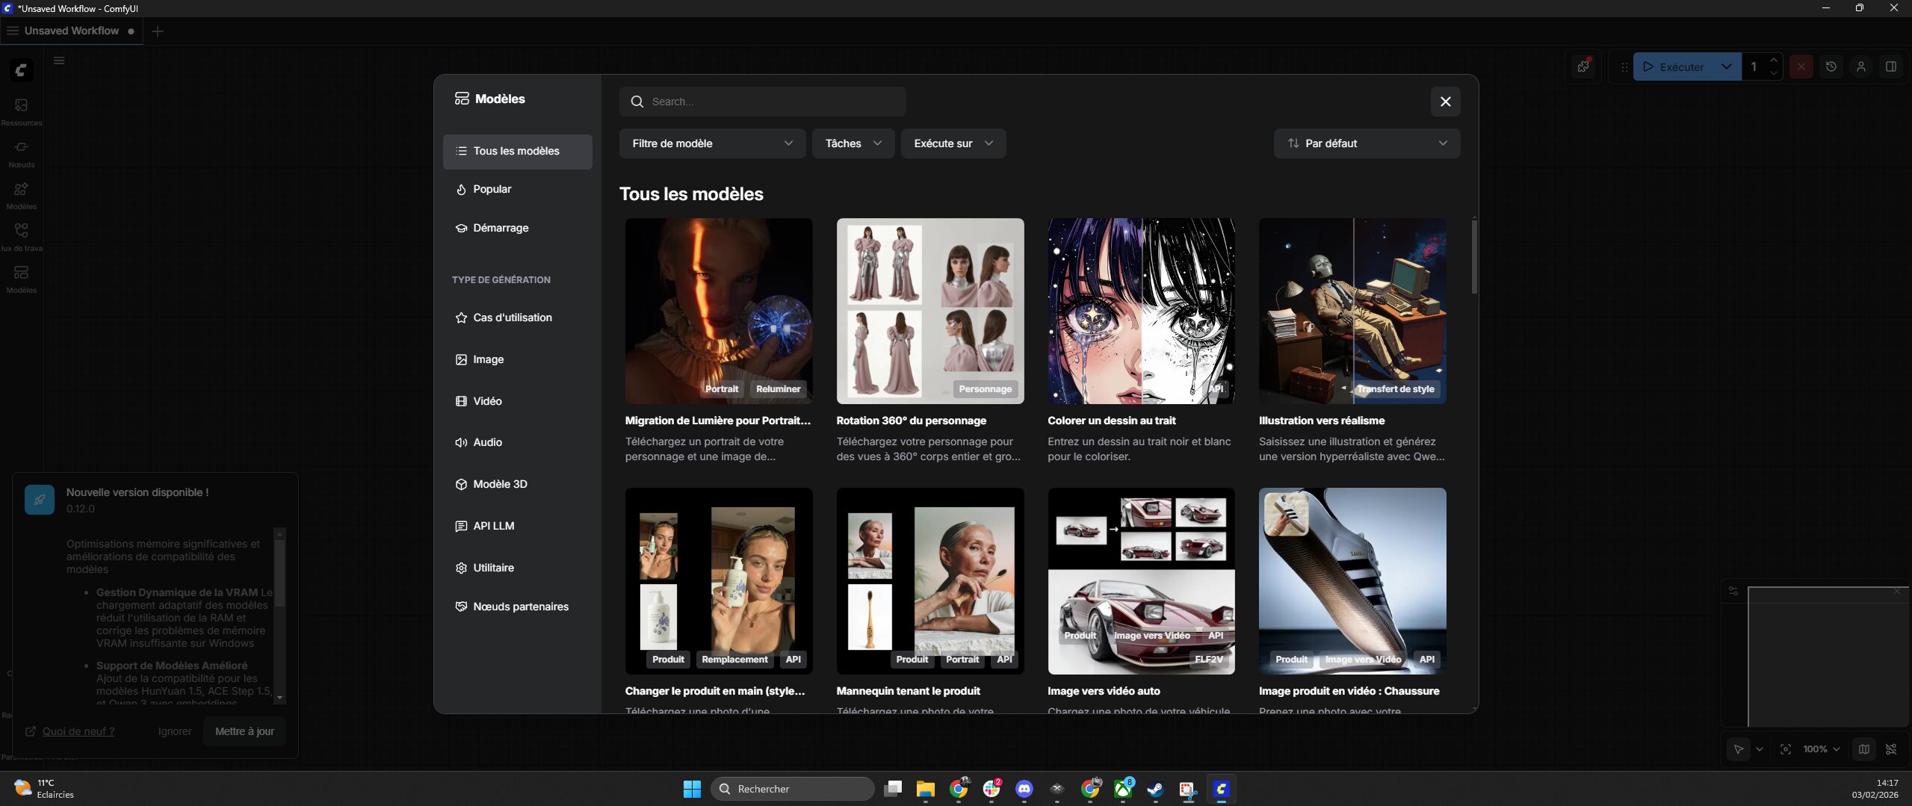Viewport: 1912px width, 806px height.
Task: Click the user account icon
Action: click(1860, 66)
